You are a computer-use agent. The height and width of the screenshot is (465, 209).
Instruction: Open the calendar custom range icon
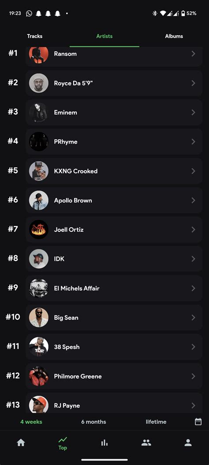point(198,422)
